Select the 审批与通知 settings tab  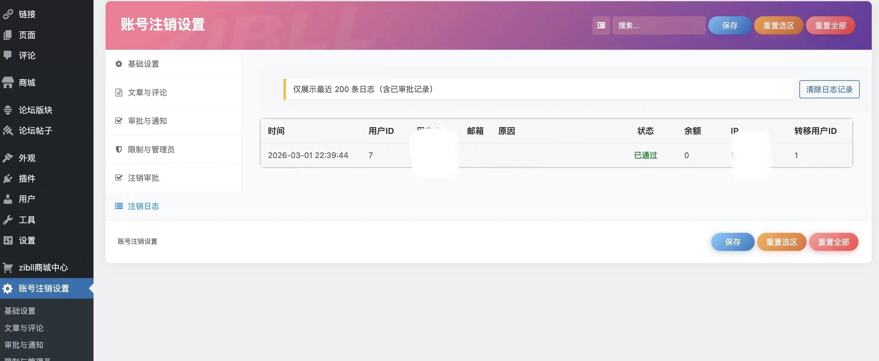click(x=147, y=121)
